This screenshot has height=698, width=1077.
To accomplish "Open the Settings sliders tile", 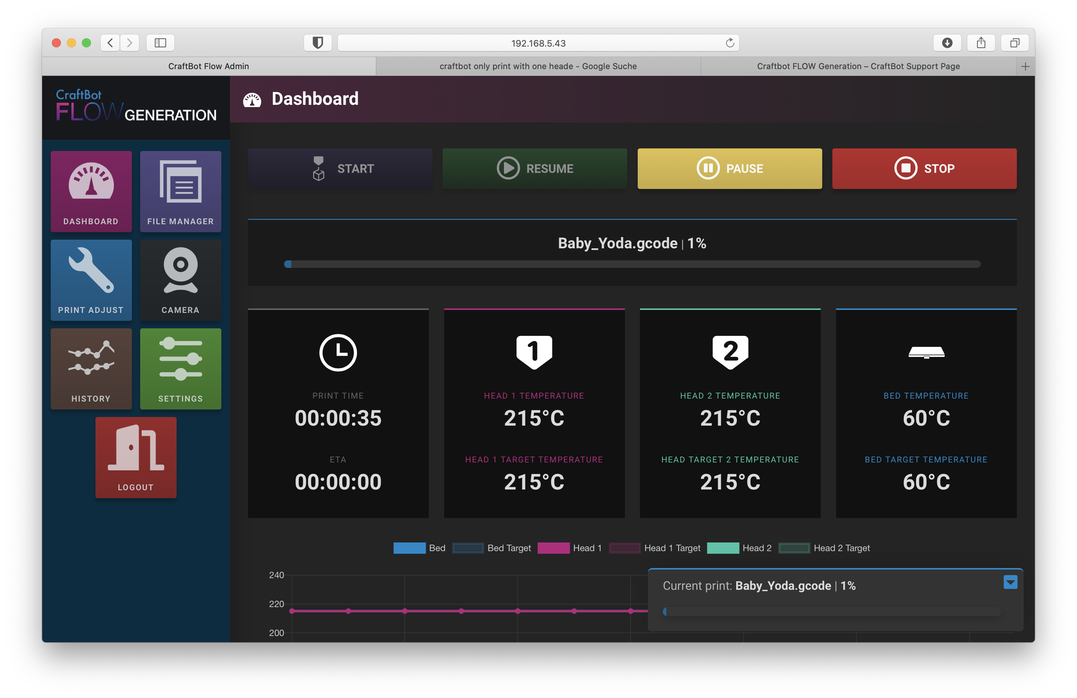I will (x=180, y=369).
